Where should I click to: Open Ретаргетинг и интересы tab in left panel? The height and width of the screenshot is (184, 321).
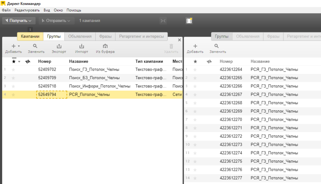pyautogui.click(x=141, y=36)
